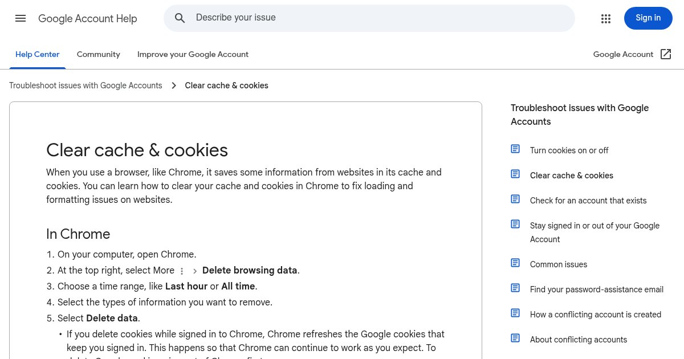Open the Google apps grid
This screenshot has height=359, width=684.
606,18
